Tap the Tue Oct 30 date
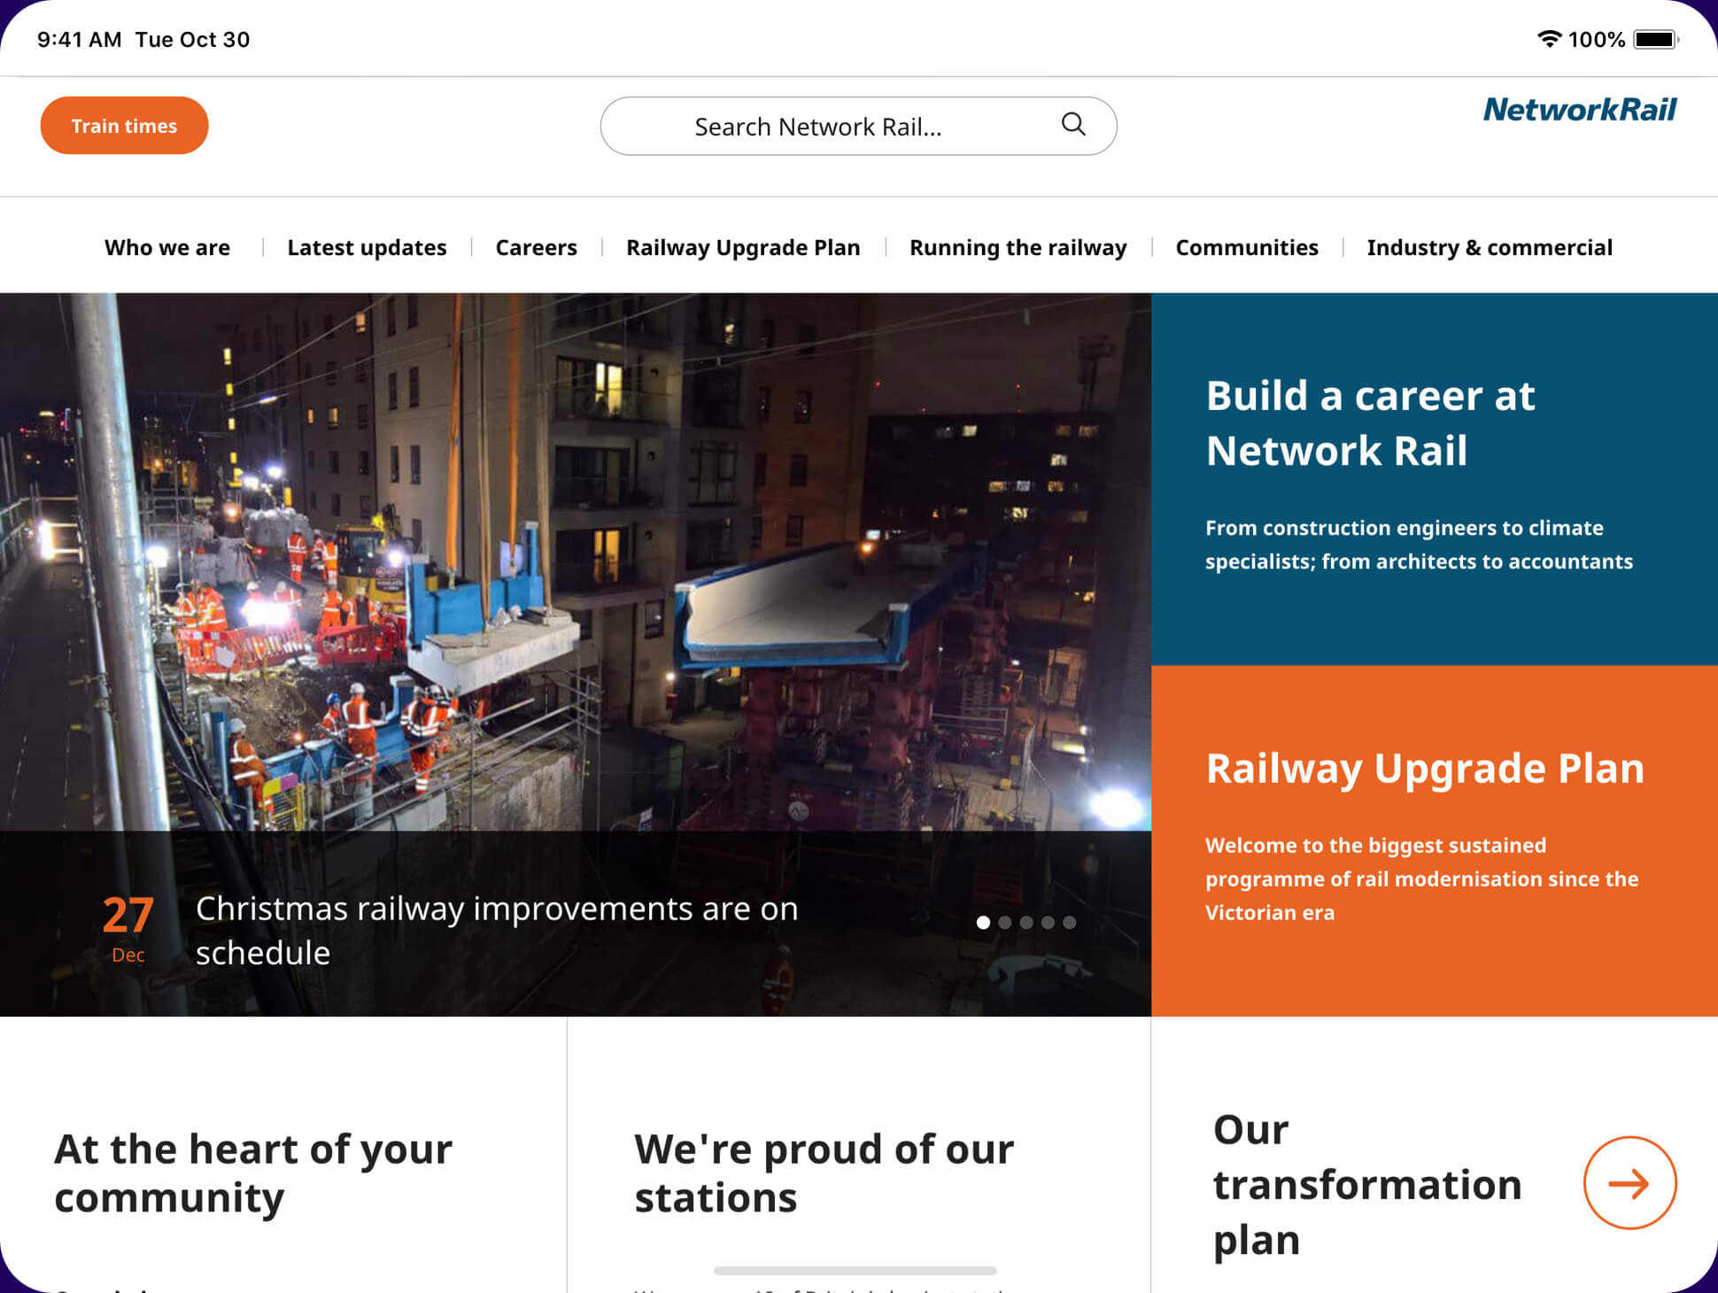 point(192,40)
